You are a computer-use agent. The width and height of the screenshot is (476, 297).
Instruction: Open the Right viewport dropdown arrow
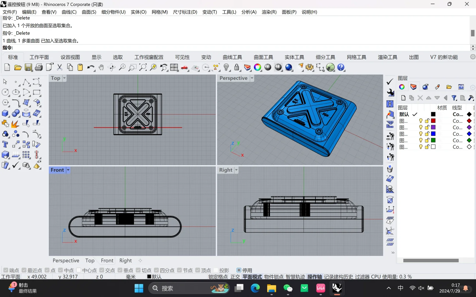point(236,170)
